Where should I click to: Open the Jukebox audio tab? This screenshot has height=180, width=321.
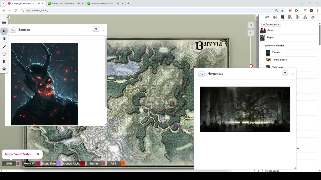point(297,17)
